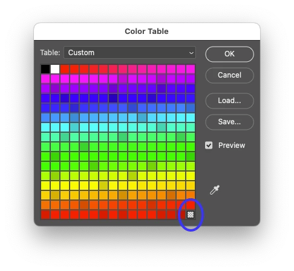Choose first yellow swatch in thirteenth row
294x271 pixels.
click(45, 186)
